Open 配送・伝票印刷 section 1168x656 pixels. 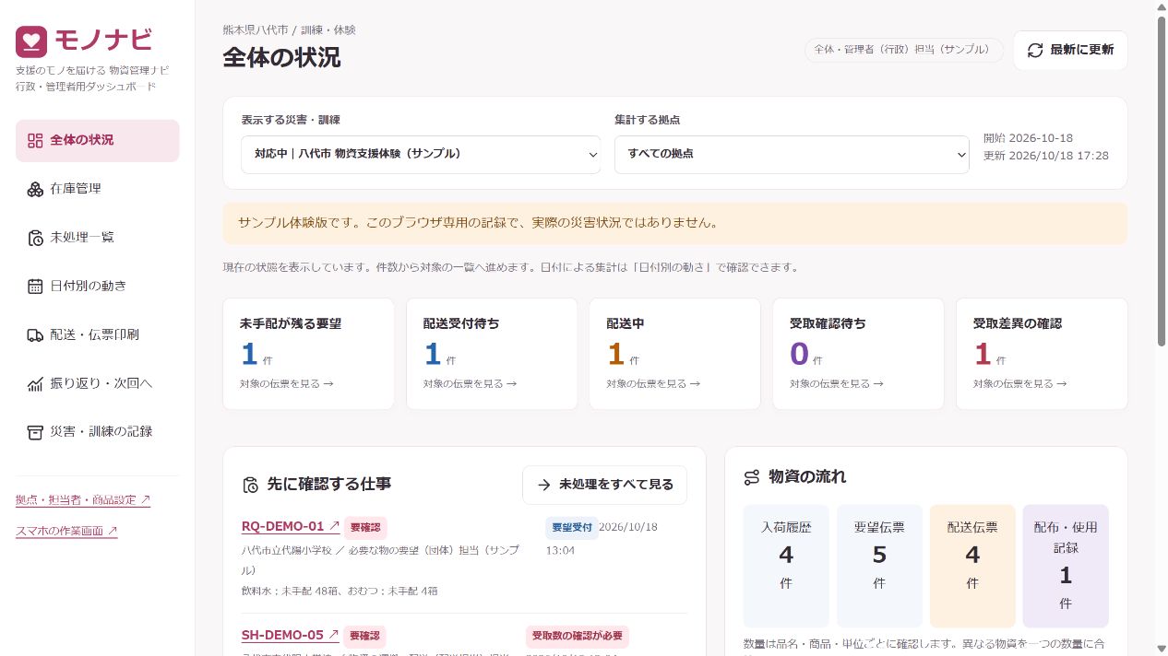(x=98, y=334)
